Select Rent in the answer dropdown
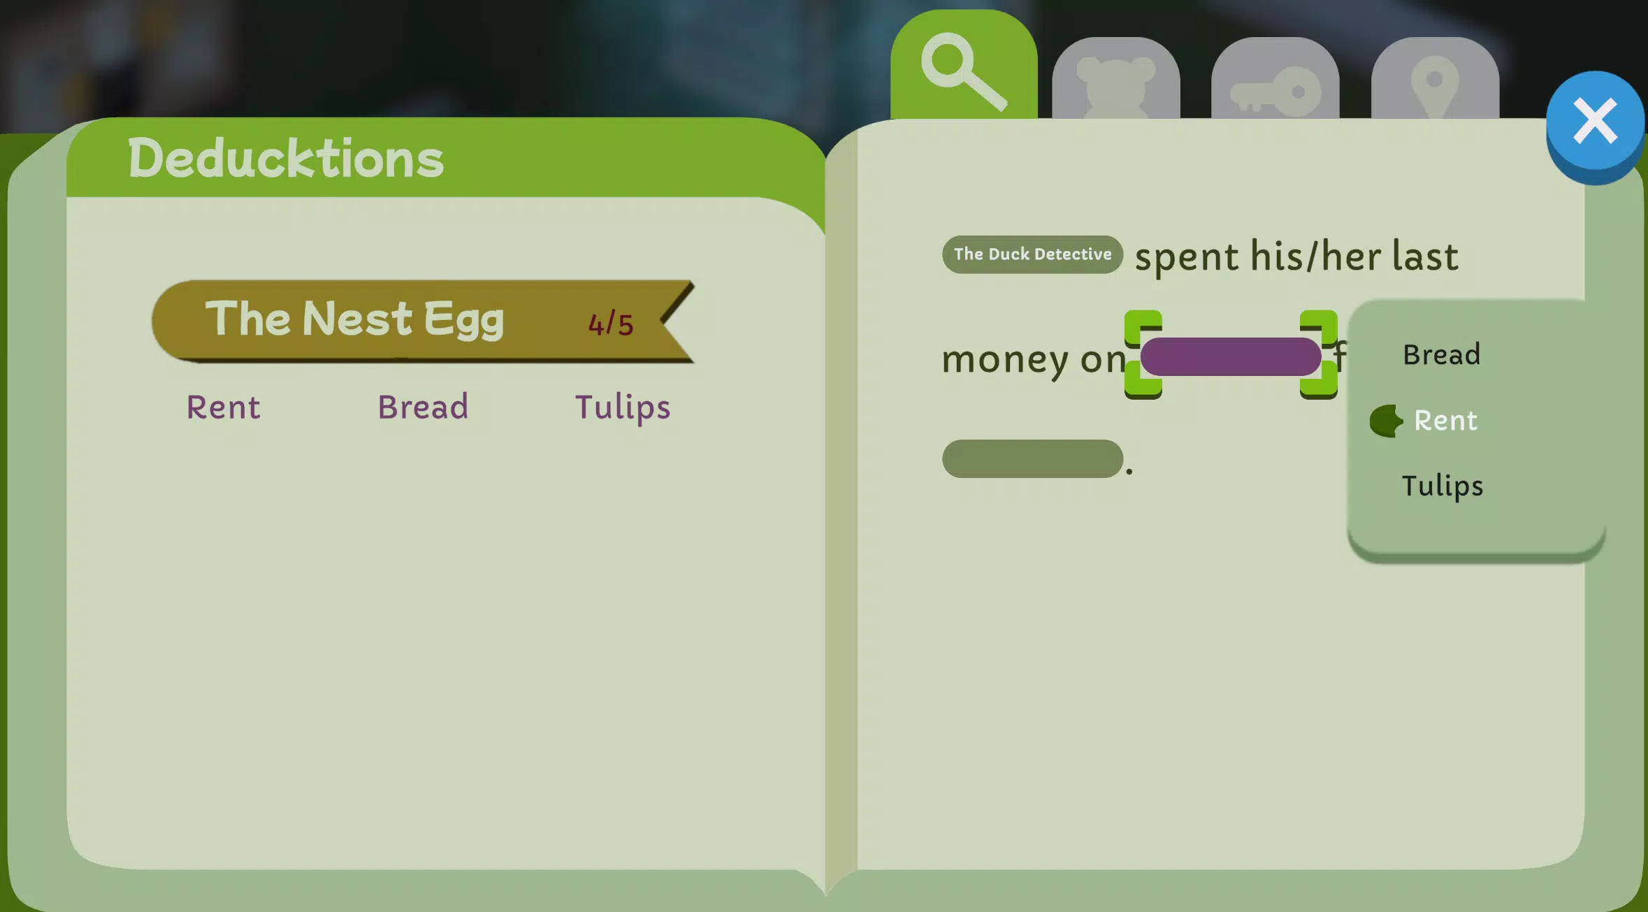This screenshot has height=912, width=1648. pos(1446,419)
